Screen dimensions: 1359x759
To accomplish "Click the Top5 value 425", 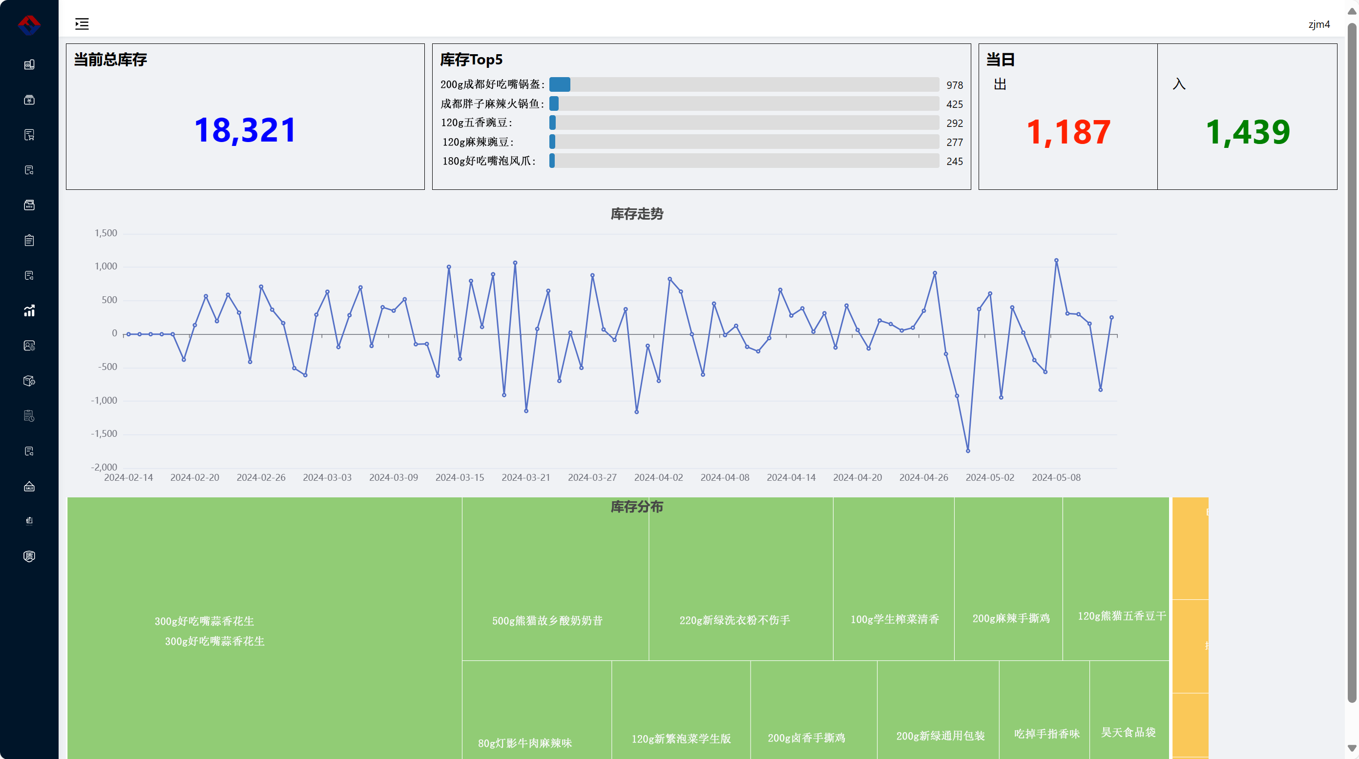I will (x=954, y=104).
